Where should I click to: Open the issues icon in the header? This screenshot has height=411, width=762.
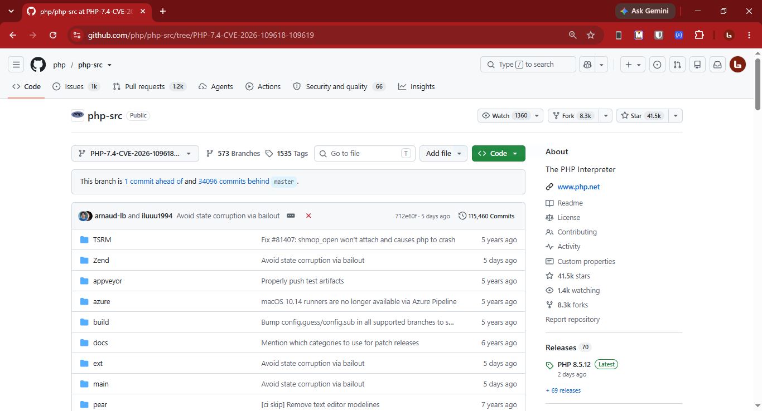pos(657,65)
